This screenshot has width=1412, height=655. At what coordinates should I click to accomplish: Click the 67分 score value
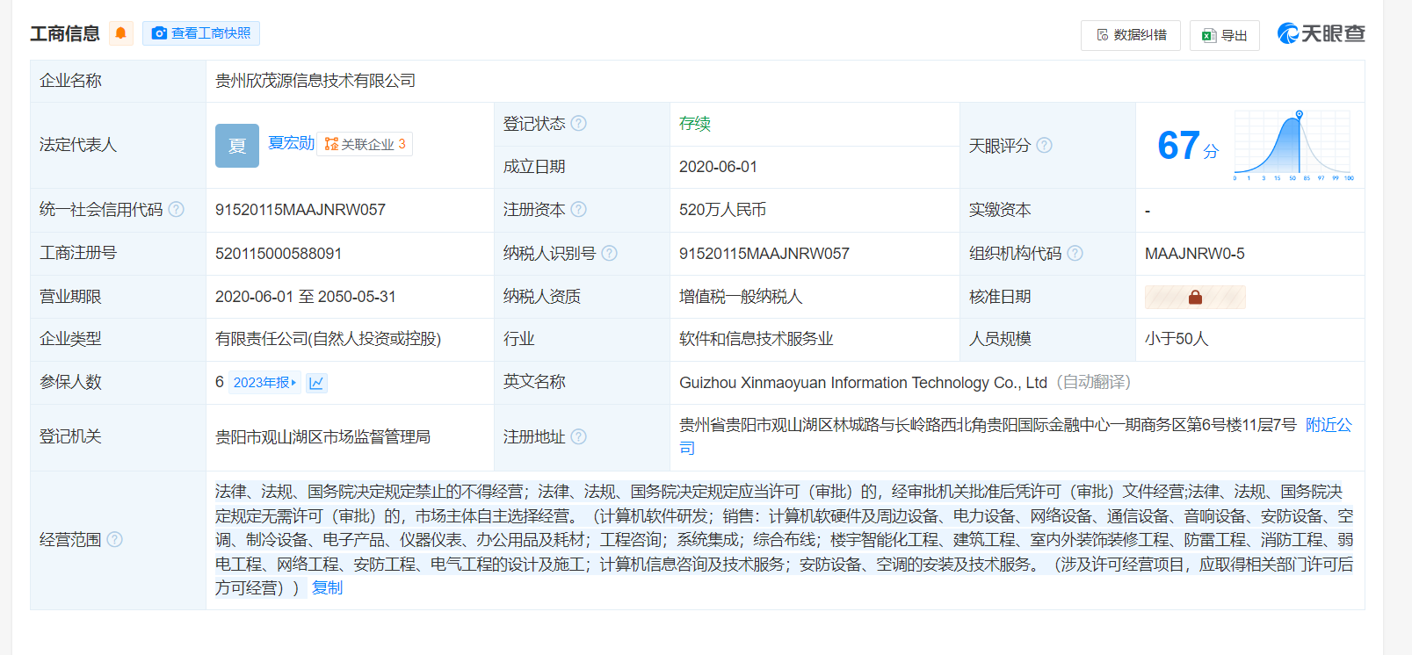(x=1188, y=146)
